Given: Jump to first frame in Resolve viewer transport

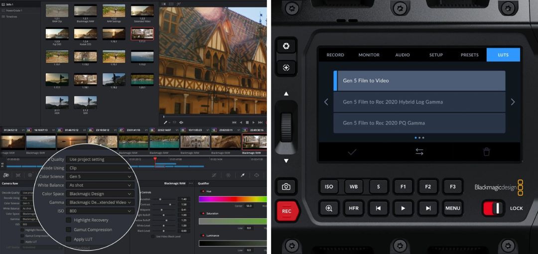Looking at the screenshot, I should [234, 122].
